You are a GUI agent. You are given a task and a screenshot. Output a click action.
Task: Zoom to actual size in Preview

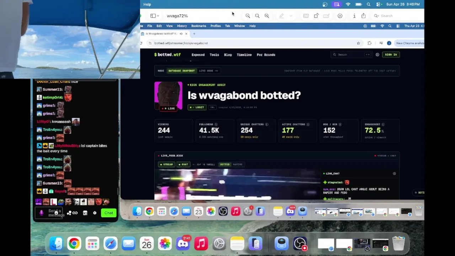tap(257, 16)
